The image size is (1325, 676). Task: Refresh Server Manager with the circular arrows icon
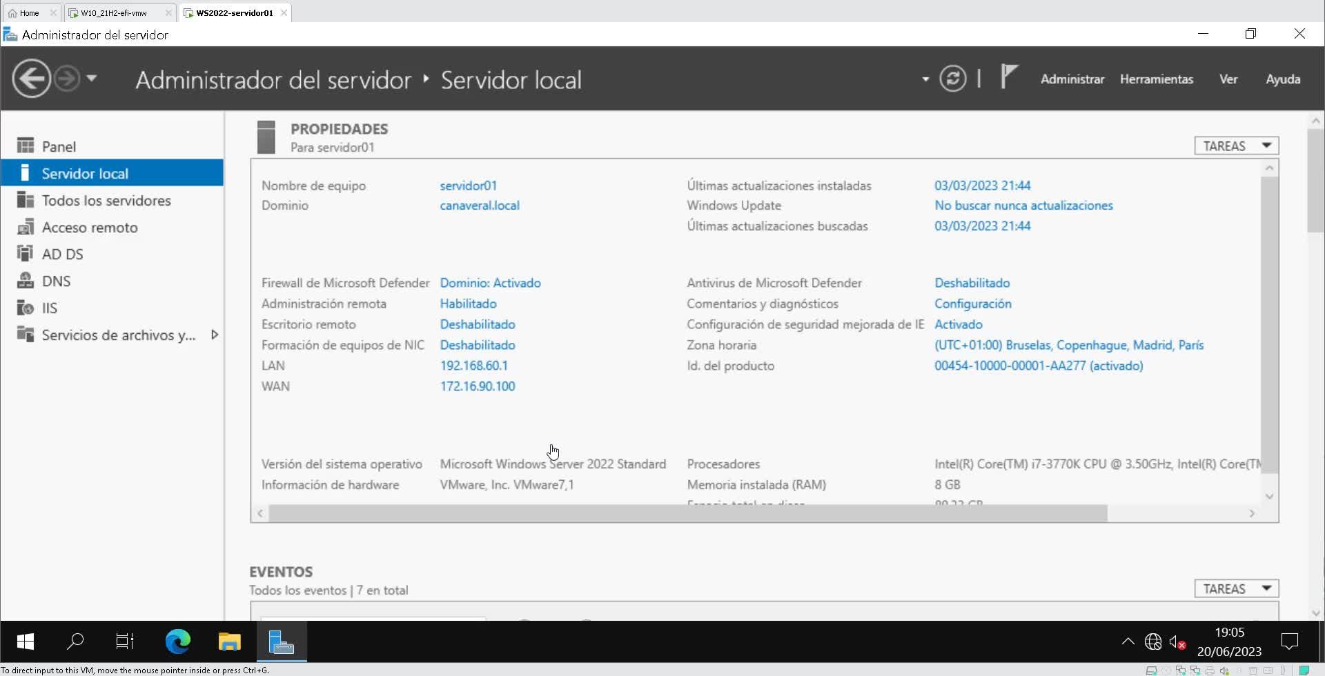(x=952, y=79)
